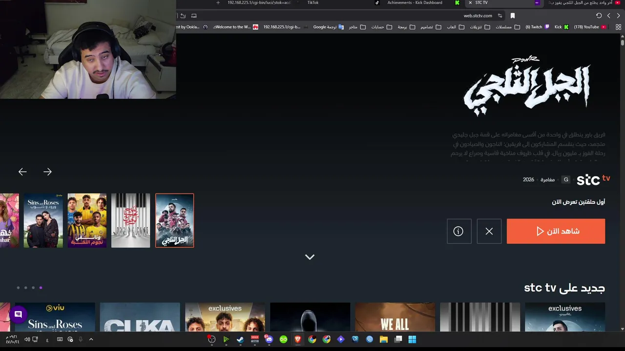625x351 pixels.
Task: Go to the previous carousel item with the left arrow
Action: 22,172
